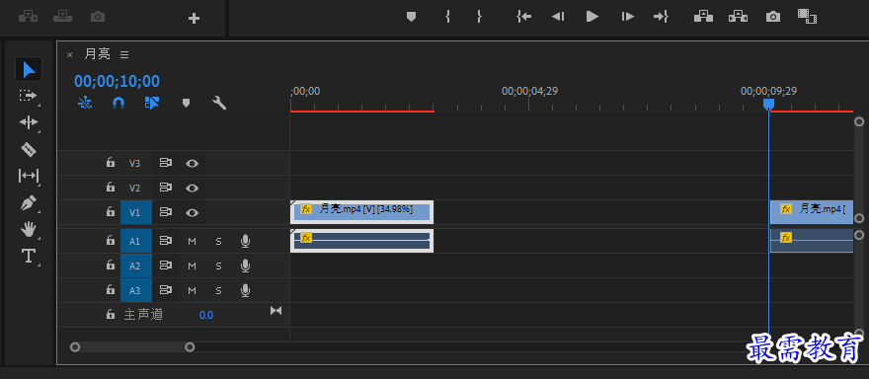Hide V2 track output
This screenshot has width=869, height=379.
point(193,188)
